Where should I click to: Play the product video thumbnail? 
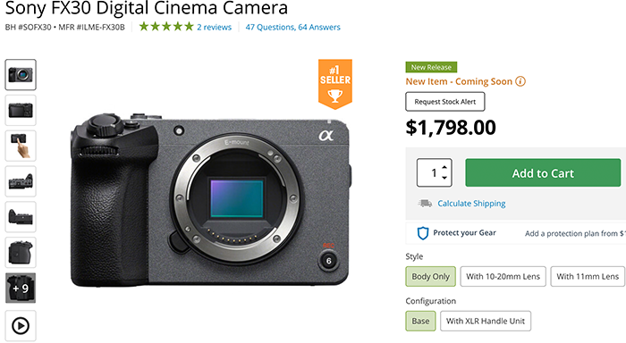coord(21,326)
